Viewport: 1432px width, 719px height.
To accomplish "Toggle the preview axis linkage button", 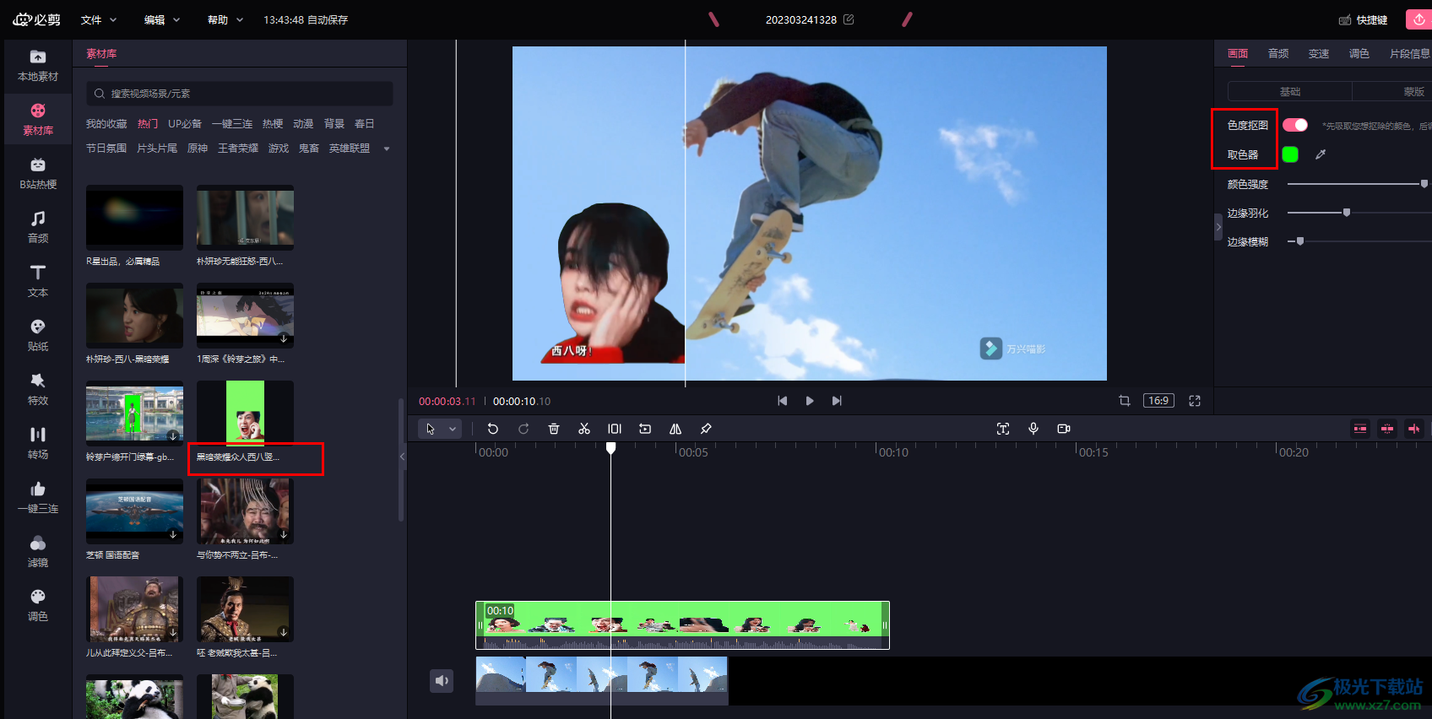I will pos(1414,429).
